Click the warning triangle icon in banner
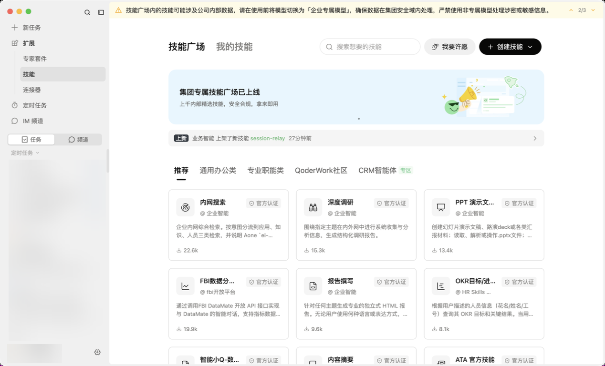The height and width of the screenshot is (366, 605). coord(118,10)
